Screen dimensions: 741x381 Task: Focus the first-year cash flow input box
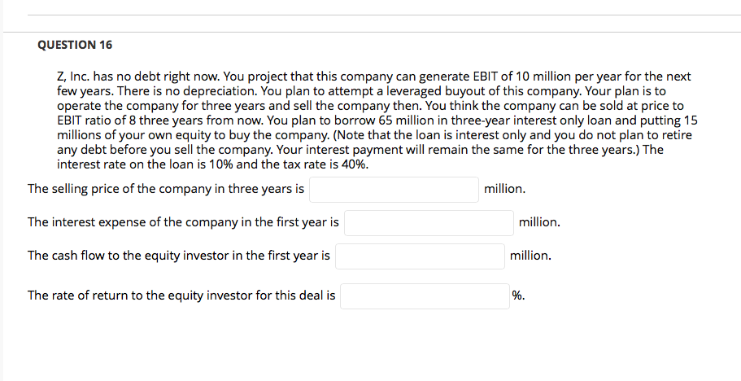[x=420, y=256]
